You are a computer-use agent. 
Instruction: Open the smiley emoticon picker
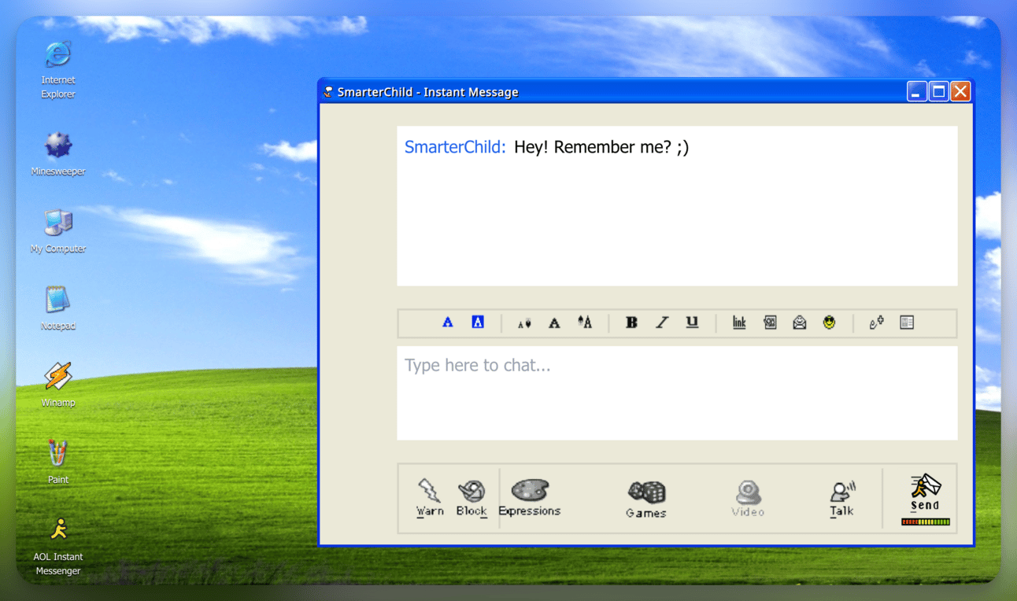click(829, 323)
